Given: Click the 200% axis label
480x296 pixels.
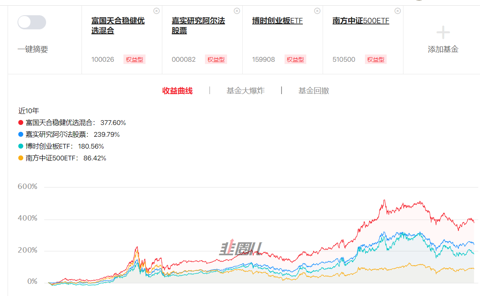Looking at the screenshot, I should (27, 250).
